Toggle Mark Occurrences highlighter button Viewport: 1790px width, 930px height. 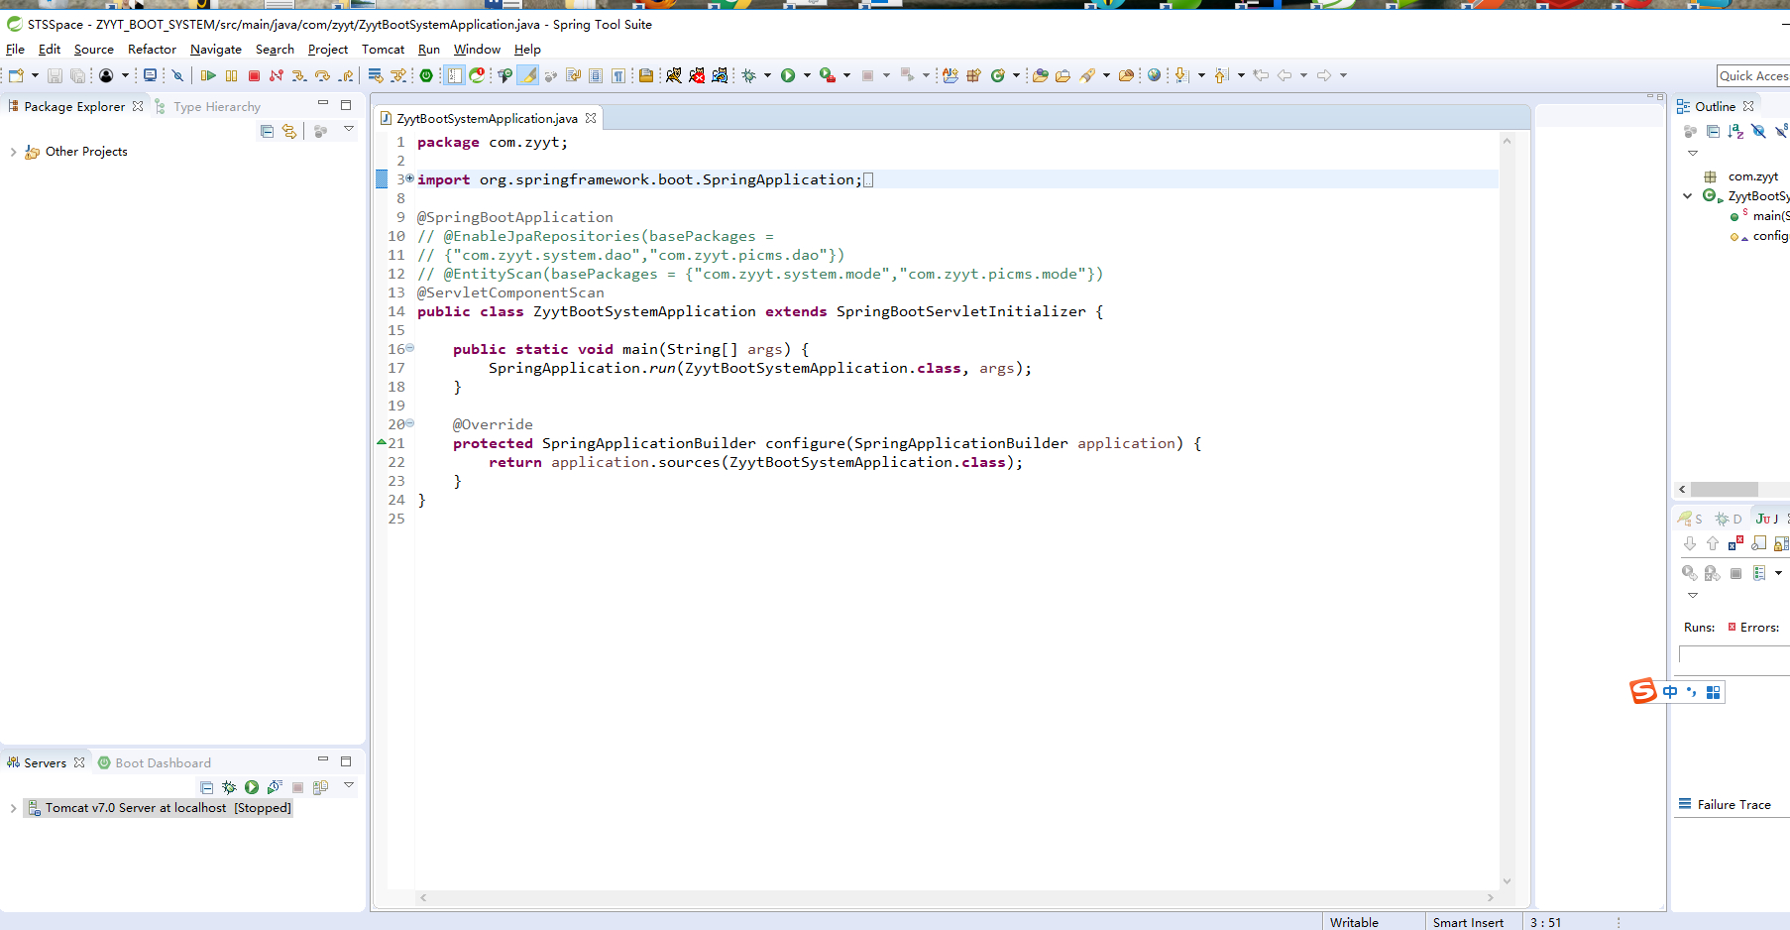[528, 75]
